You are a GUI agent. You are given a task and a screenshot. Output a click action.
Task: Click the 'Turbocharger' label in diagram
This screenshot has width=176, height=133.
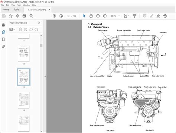click(x=103, y=30)
